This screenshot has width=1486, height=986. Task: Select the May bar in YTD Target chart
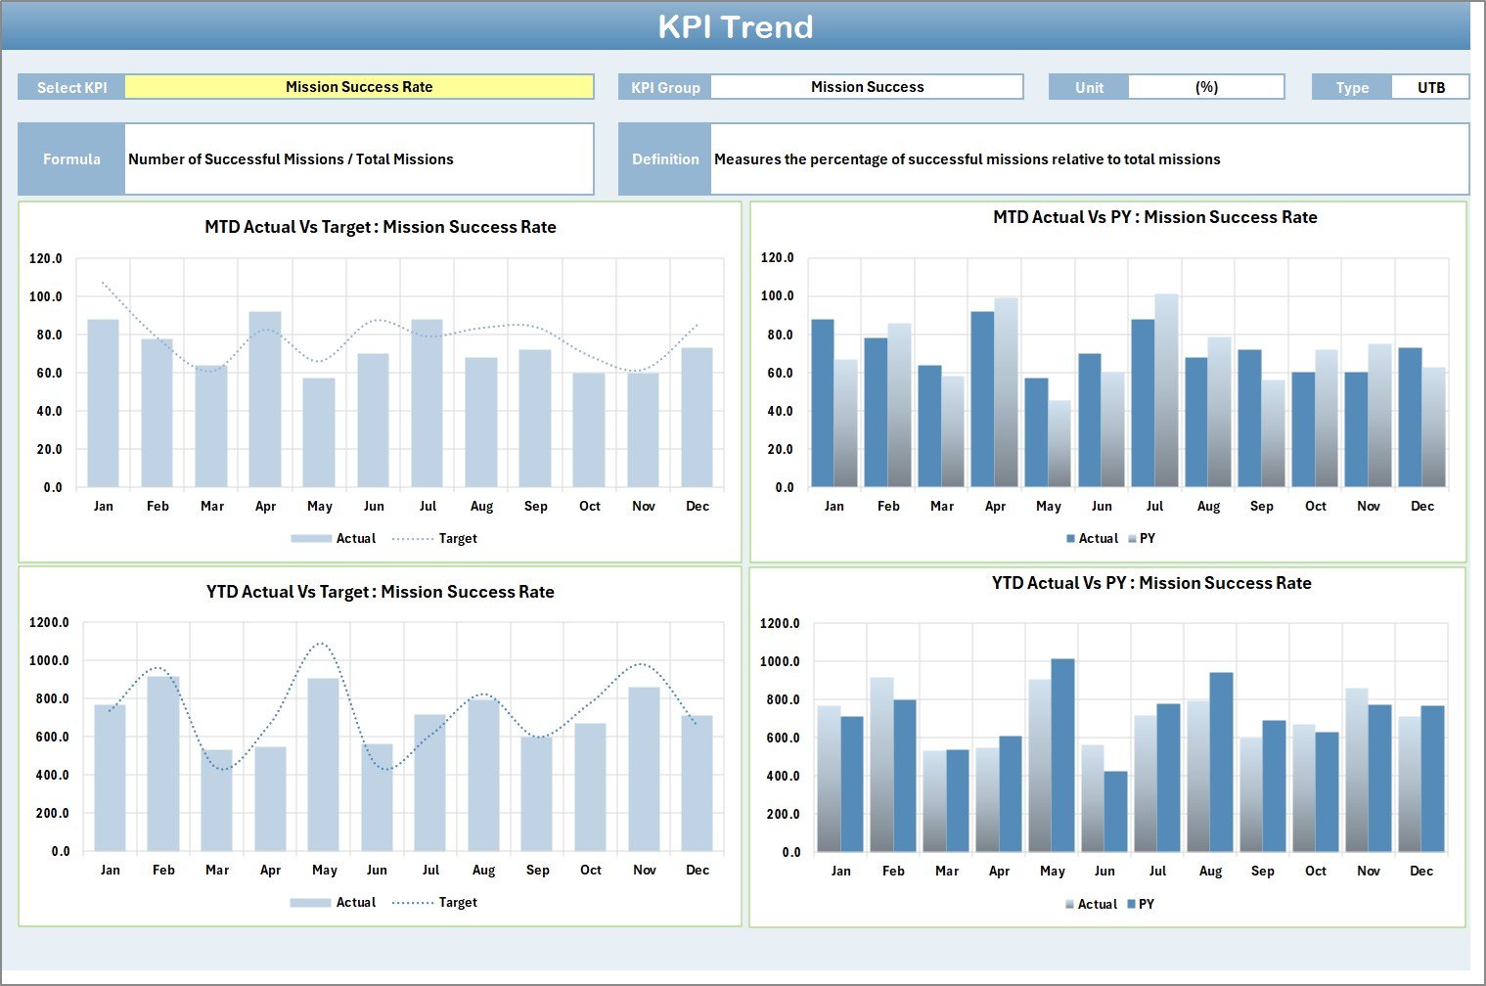tap(324, 763)
